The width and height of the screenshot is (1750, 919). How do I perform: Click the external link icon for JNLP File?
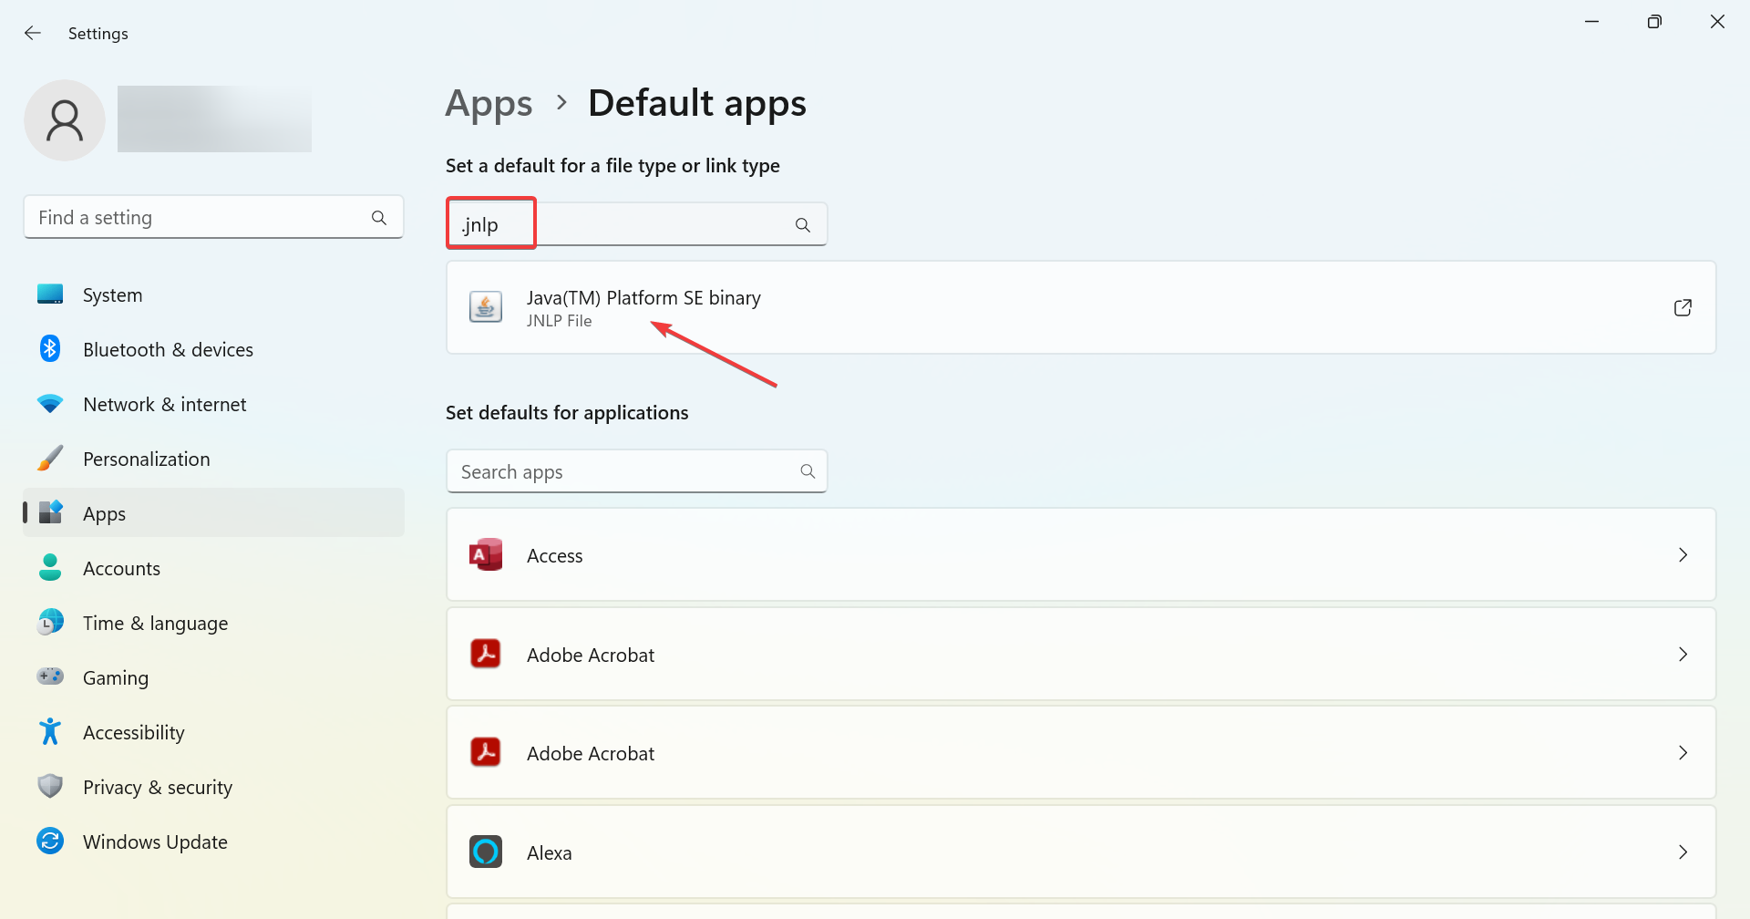tap(1683, 307)
